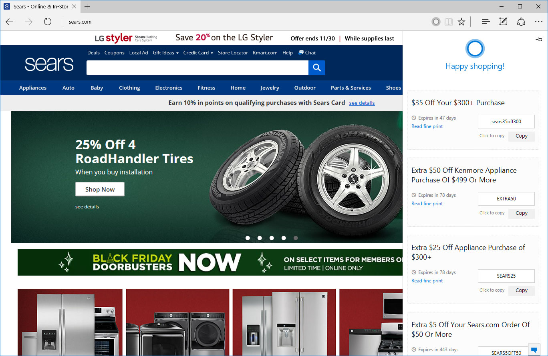Click the Sears search input field
Viewport: 548px width, 356px height.
197,68
